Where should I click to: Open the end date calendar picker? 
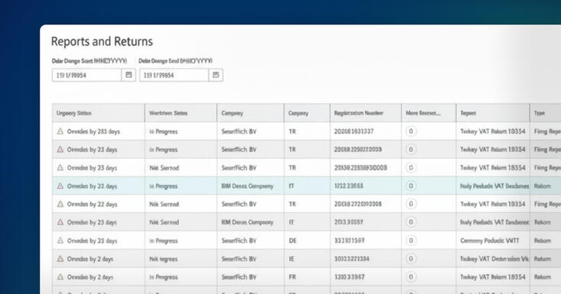pyautogui.click(x=216, y=75)
